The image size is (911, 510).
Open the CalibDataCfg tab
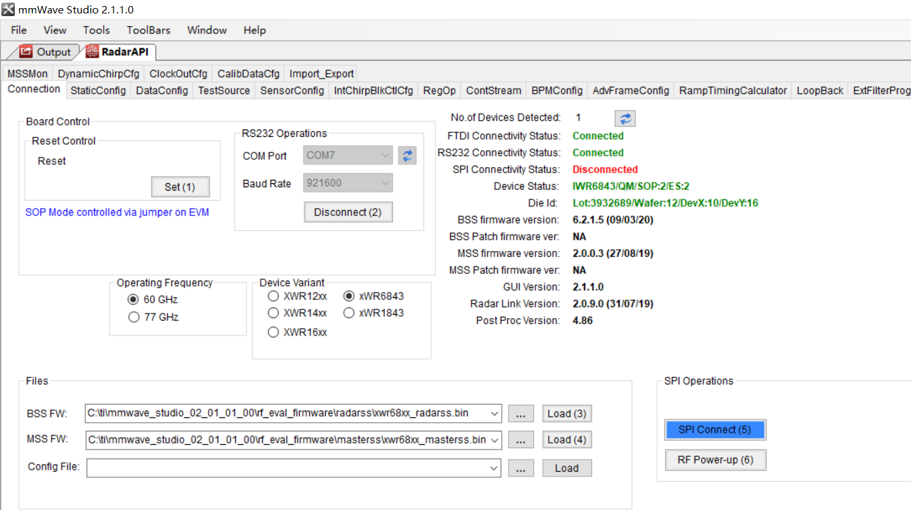click(x=248, y=74)
